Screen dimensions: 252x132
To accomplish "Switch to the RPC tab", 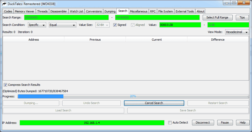I will (153, 11).
